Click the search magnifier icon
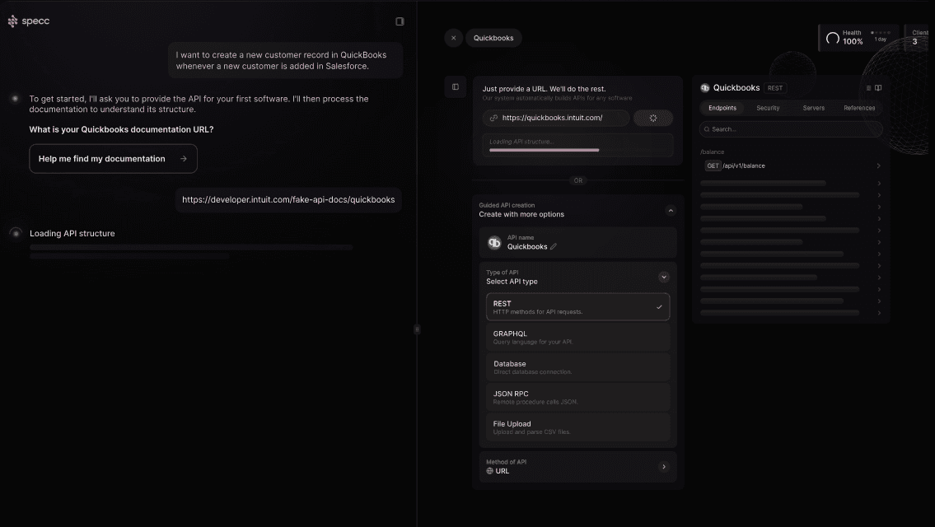This screenshot has width=935, height=527. [707, 129]
